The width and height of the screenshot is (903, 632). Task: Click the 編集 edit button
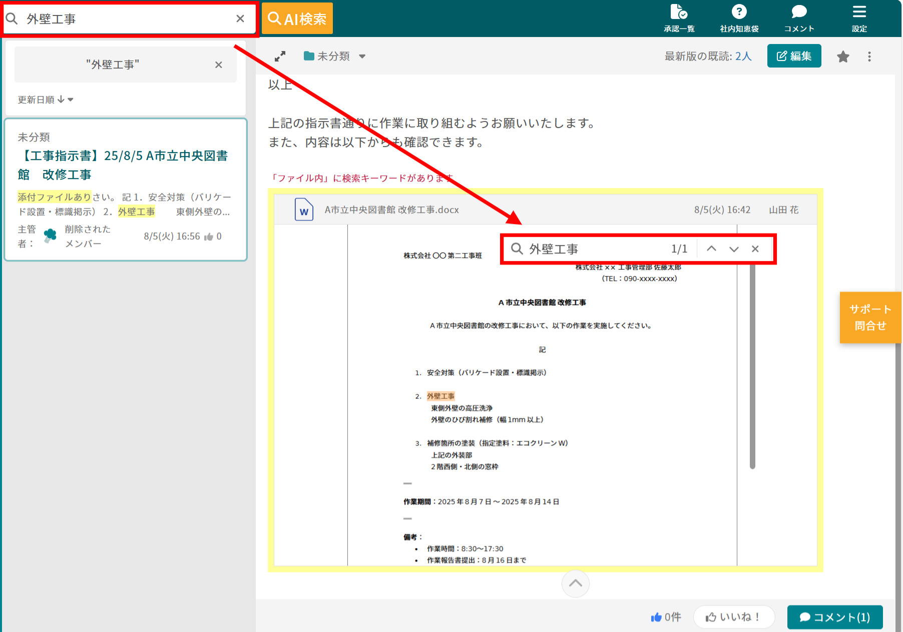pos(794,56)
